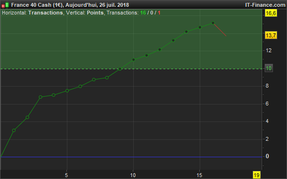Click the data point at transaction 1
The height and width of the screenshot is (179, 287).
14,131
